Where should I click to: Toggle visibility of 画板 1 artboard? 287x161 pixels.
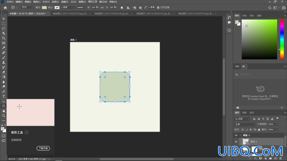tap(236, 135)
